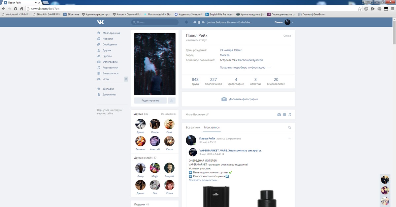396x207 pixels.
Task: Click изменить статус under the name
Action: (196, 40)
